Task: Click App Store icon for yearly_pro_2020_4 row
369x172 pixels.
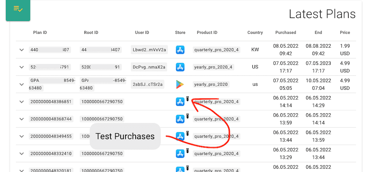Action: [x=180, y=67]
